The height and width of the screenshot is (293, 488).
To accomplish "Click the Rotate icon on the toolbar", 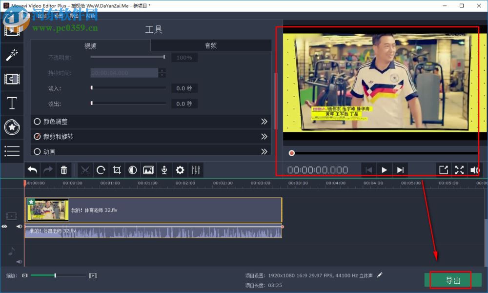I will coord(101,169).
